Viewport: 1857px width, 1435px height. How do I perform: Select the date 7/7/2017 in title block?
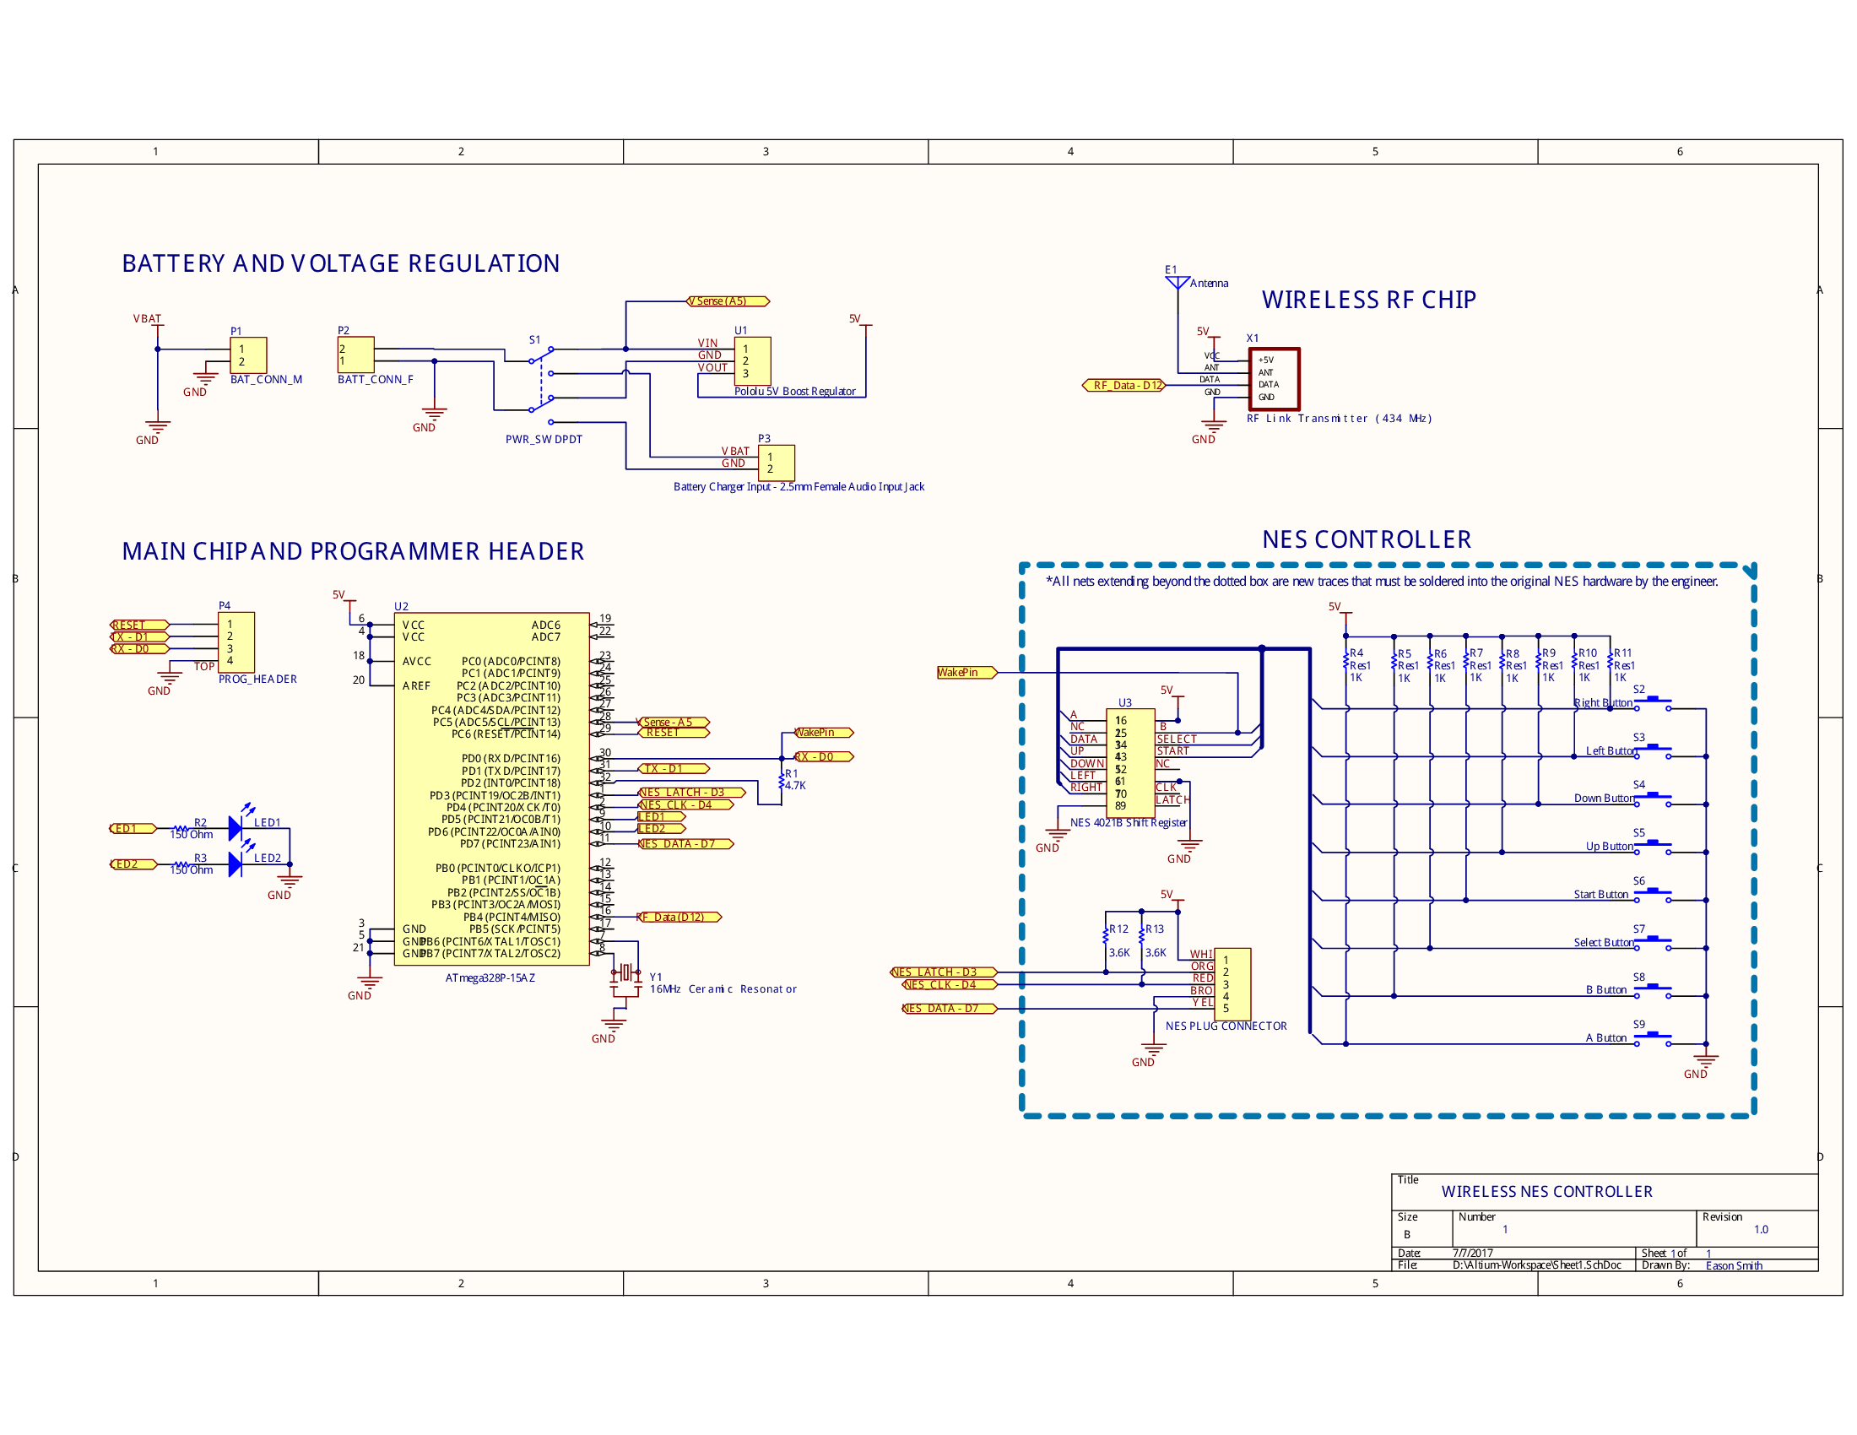pyautogui.click(x=1473, y=1253)
